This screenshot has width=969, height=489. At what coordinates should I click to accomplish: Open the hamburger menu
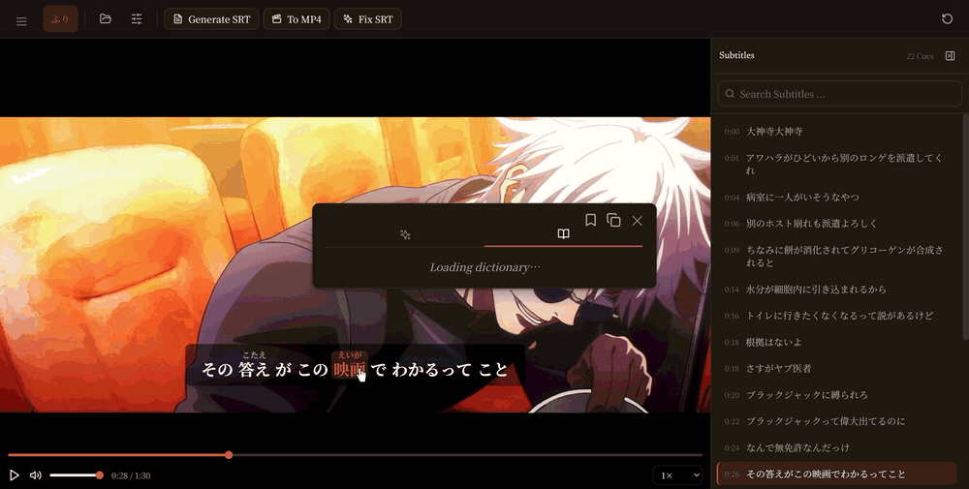[21, 21]
